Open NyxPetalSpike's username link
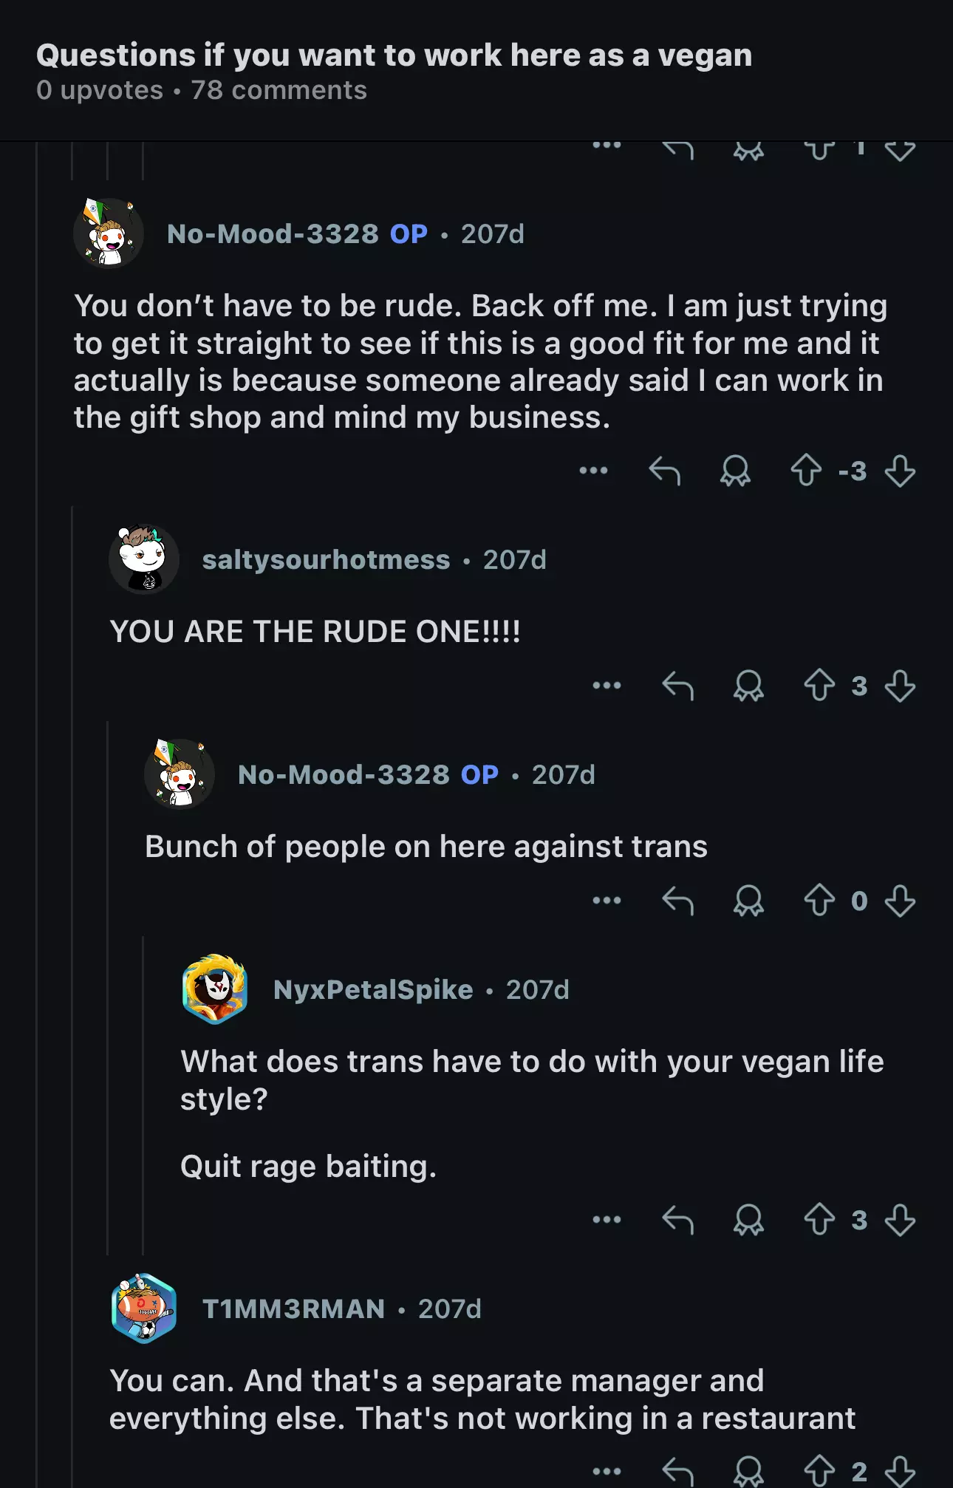Image resolution: width=953 pixels, height=1488 pixels. 373,990
